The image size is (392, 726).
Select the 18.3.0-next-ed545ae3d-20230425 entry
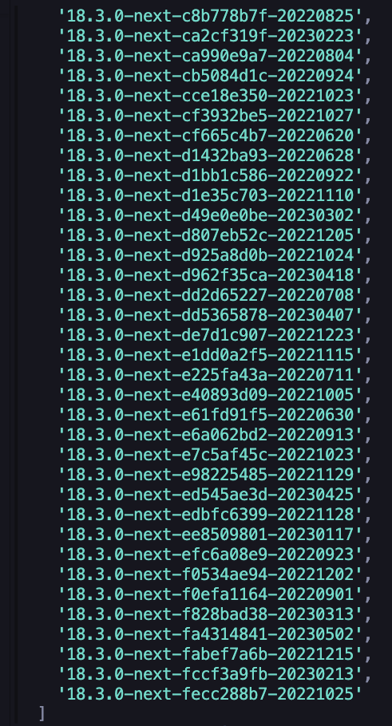(x=210, y=494)
